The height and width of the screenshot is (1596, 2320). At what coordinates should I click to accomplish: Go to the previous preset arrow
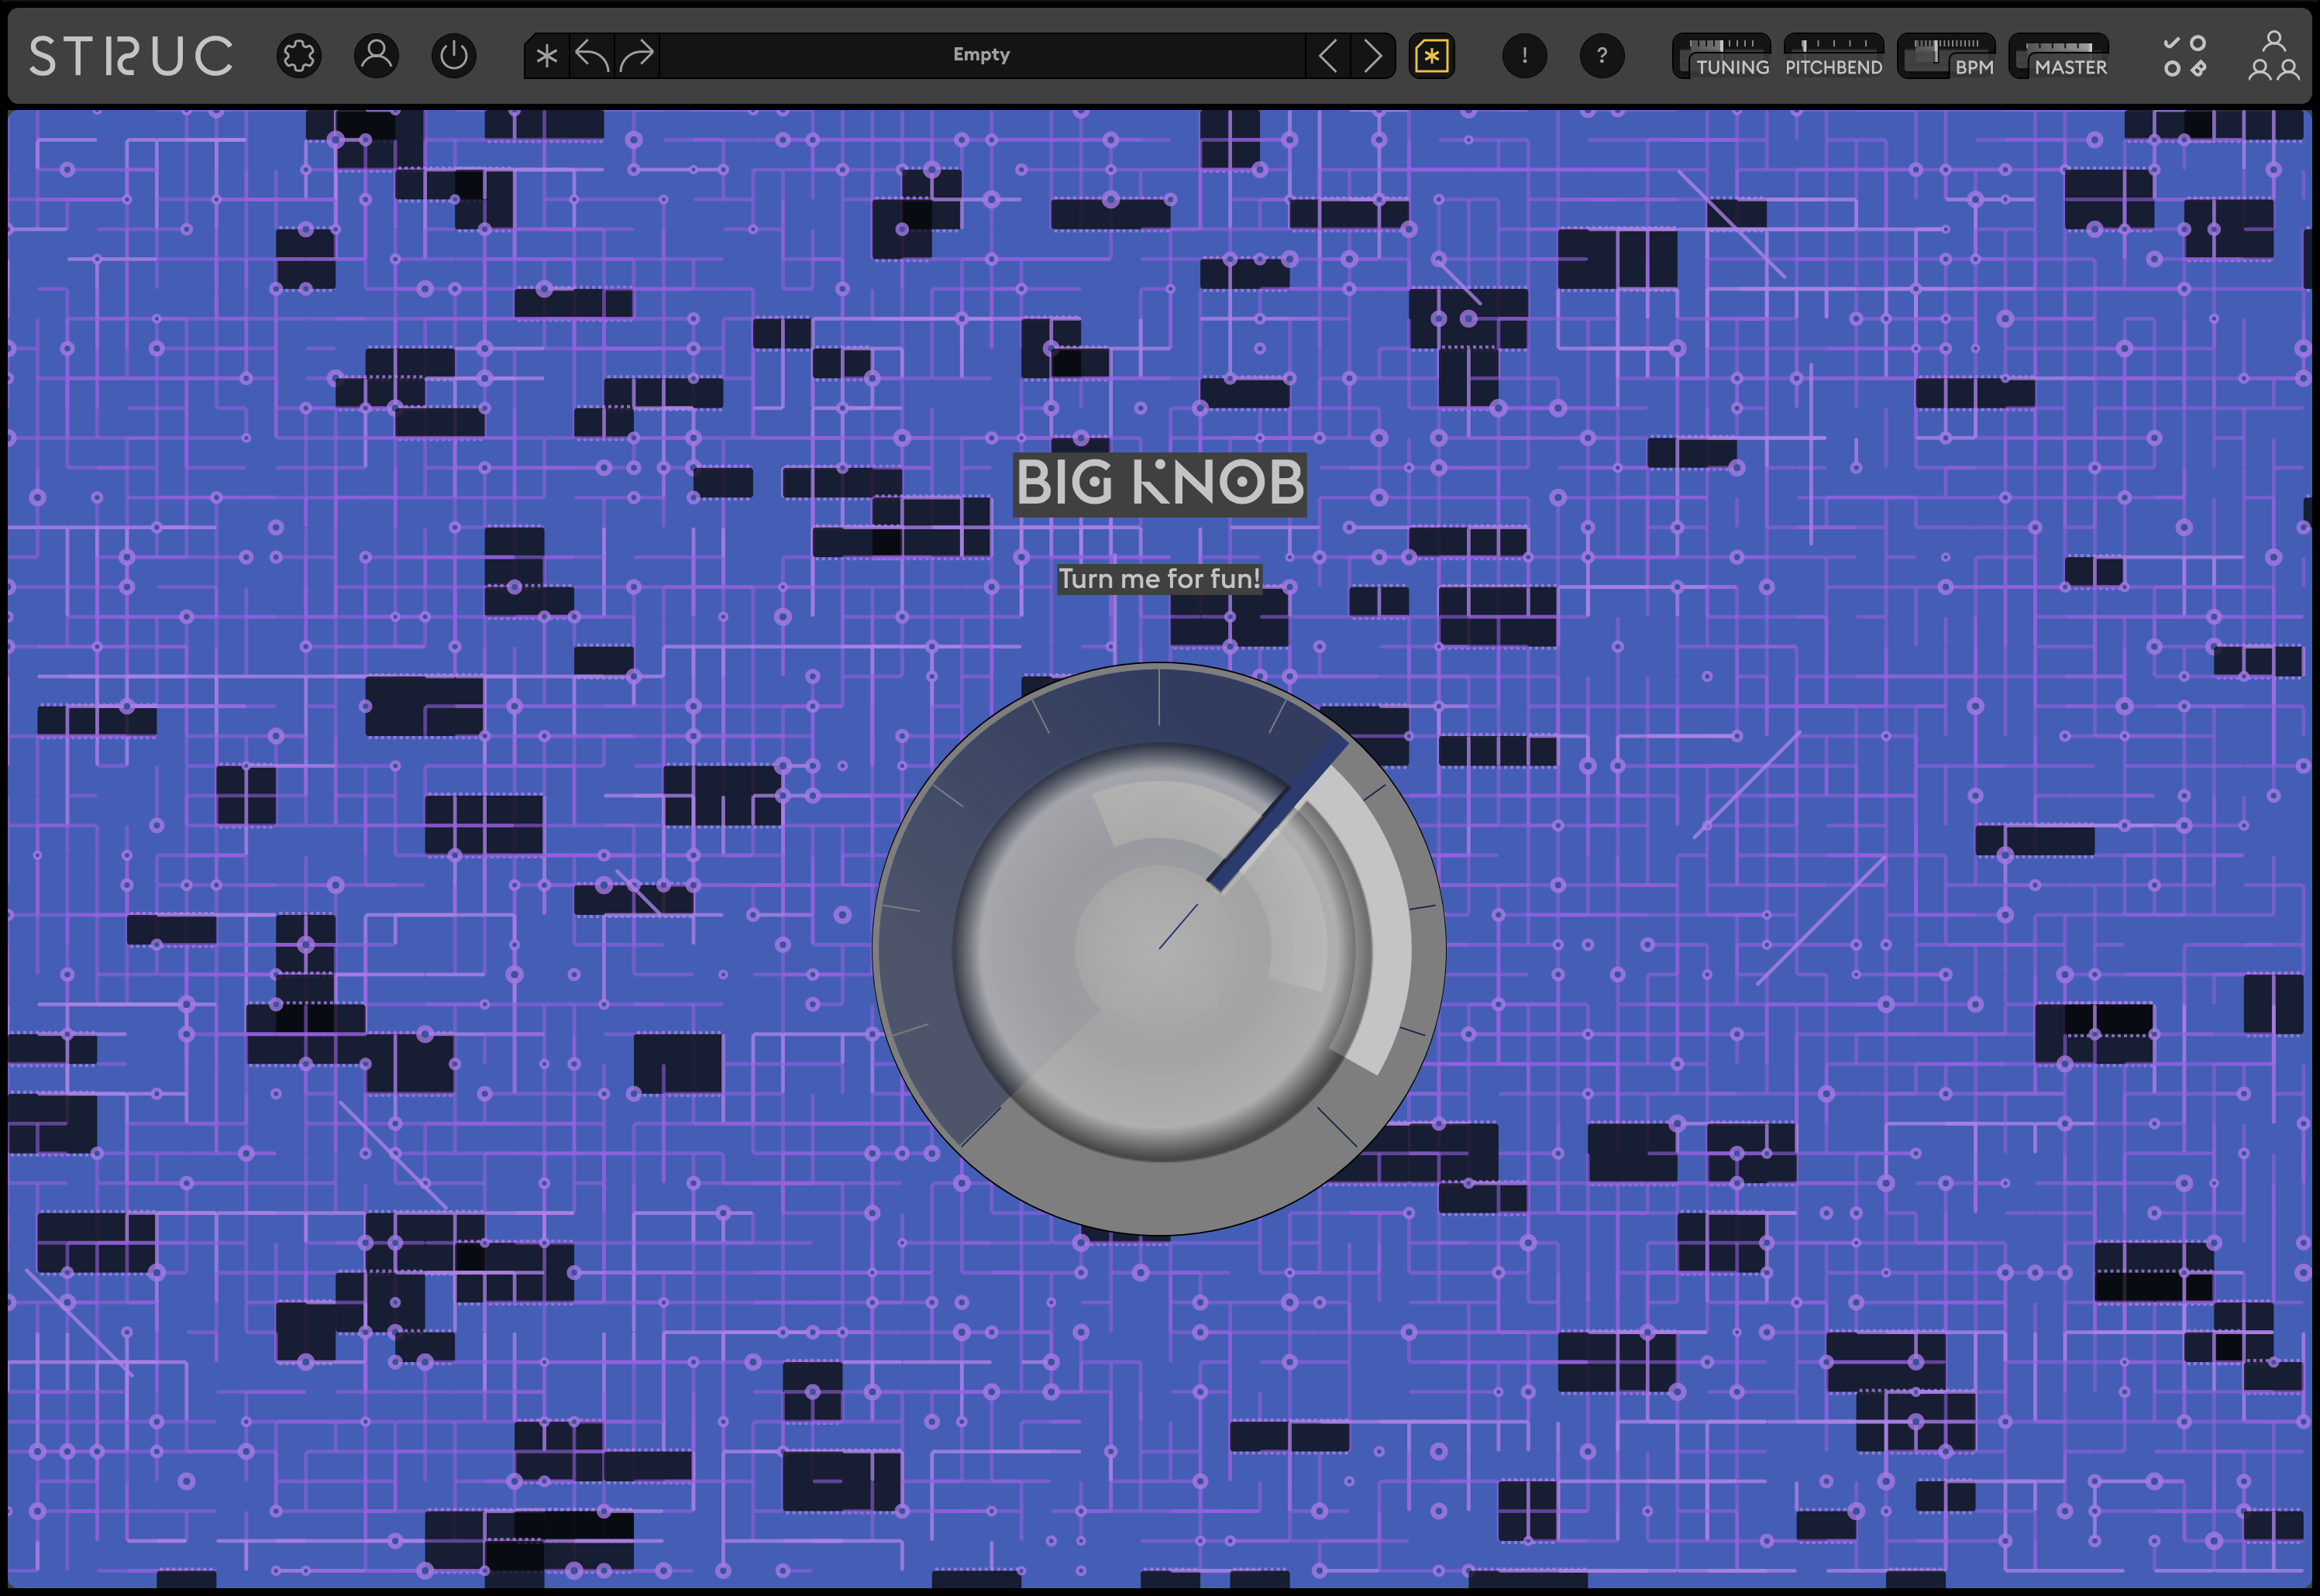(1328, 56)
